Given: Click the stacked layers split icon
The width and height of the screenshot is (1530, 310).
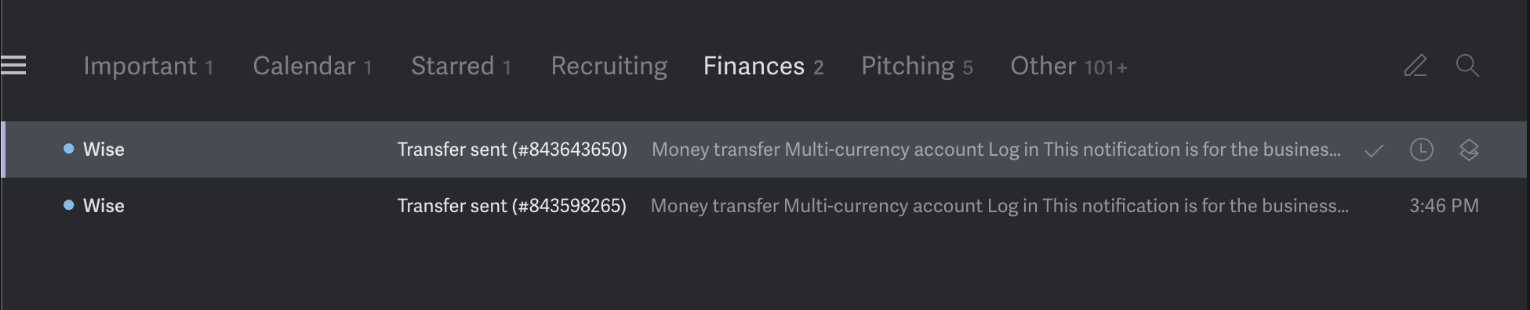Looking at the screenshot, I should [x=1469, y=150].
